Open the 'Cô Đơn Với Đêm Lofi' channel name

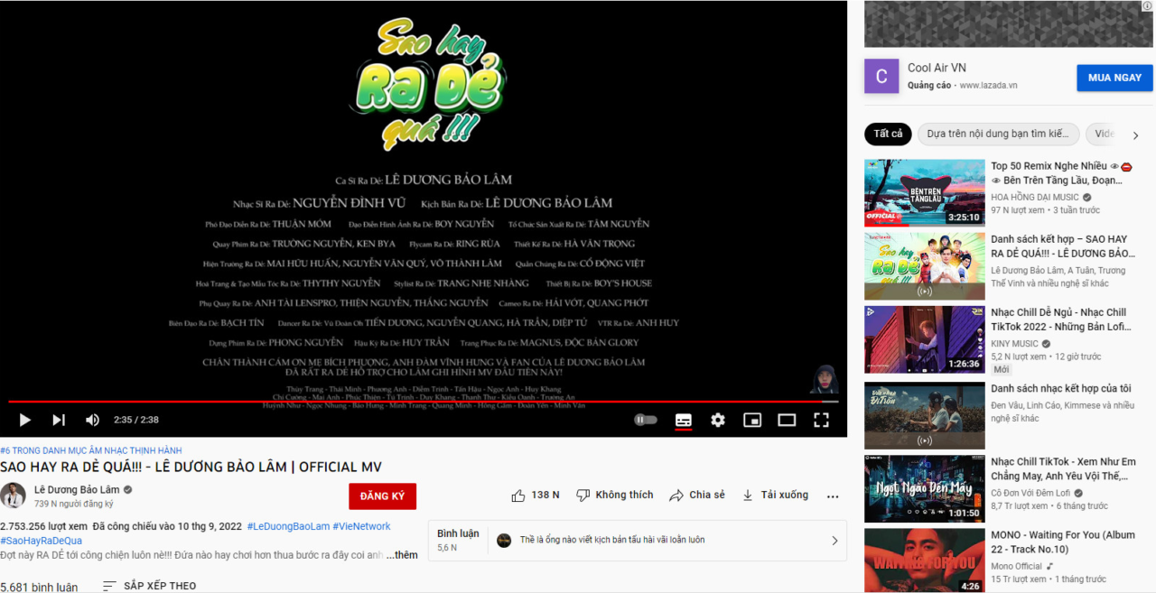tap(1030, 493)
